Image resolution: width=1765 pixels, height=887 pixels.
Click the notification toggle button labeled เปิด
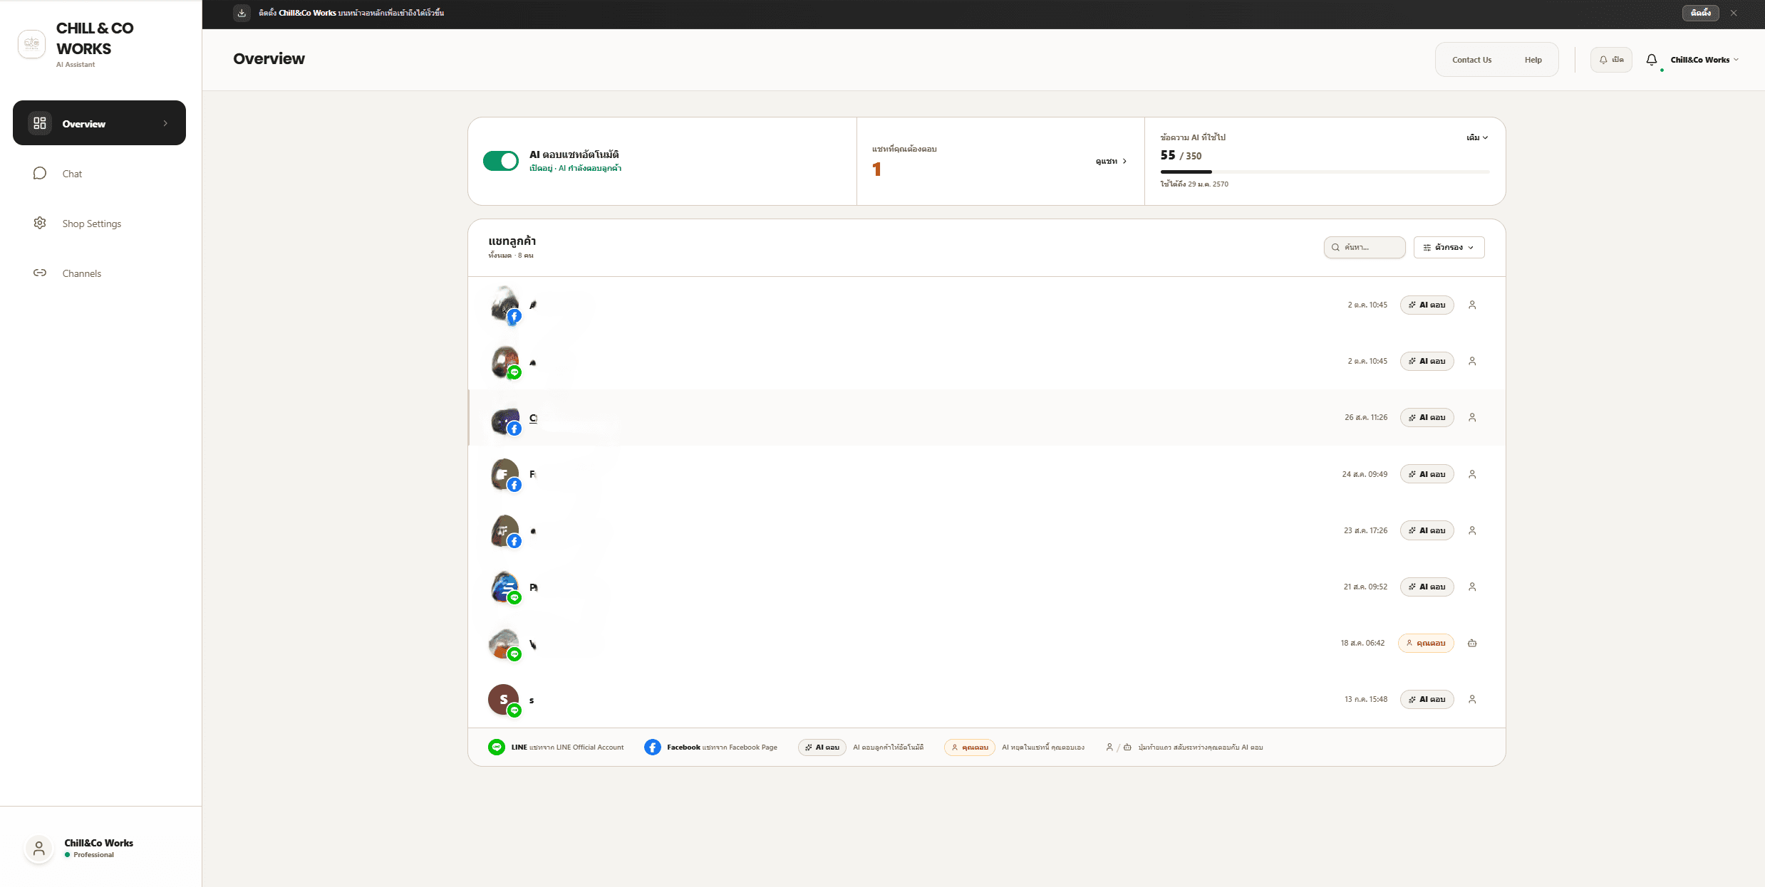coord(1610,60)
